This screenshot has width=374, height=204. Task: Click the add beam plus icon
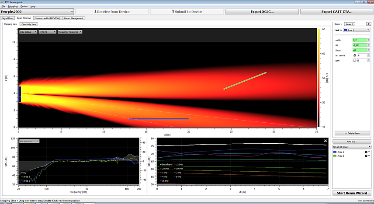click(x=368, y=24)
